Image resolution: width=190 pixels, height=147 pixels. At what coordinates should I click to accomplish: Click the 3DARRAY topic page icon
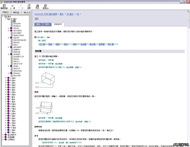pyautogui.click(x=12, y=26)
